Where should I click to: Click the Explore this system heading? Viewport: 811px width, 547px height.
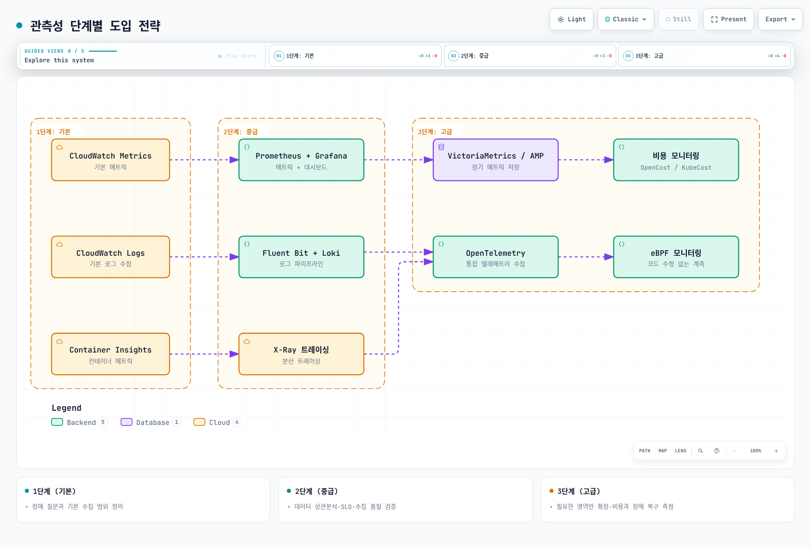point(59,60)
